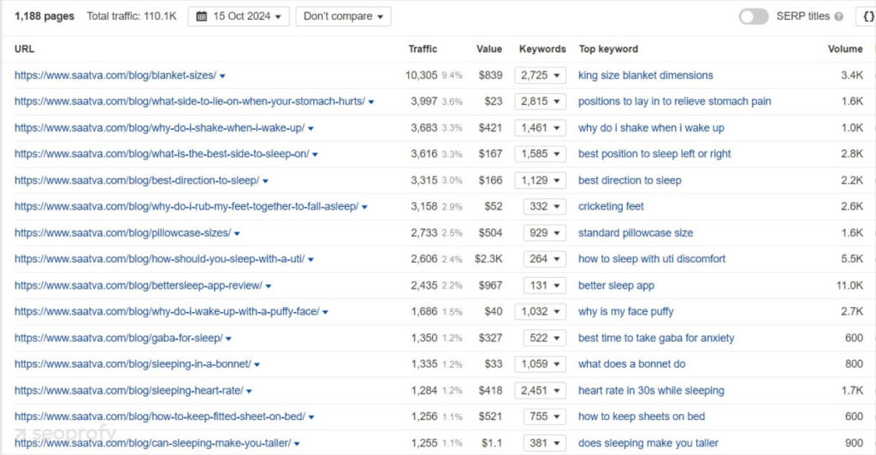This screenshot has width=876, height=455.
Task: Open the 1,129 keywords dropdown
Action: (x=541, y=180)
